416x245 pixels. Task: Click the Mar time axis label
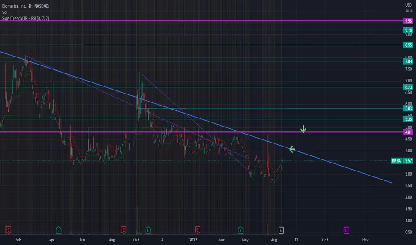coord(221,240)
